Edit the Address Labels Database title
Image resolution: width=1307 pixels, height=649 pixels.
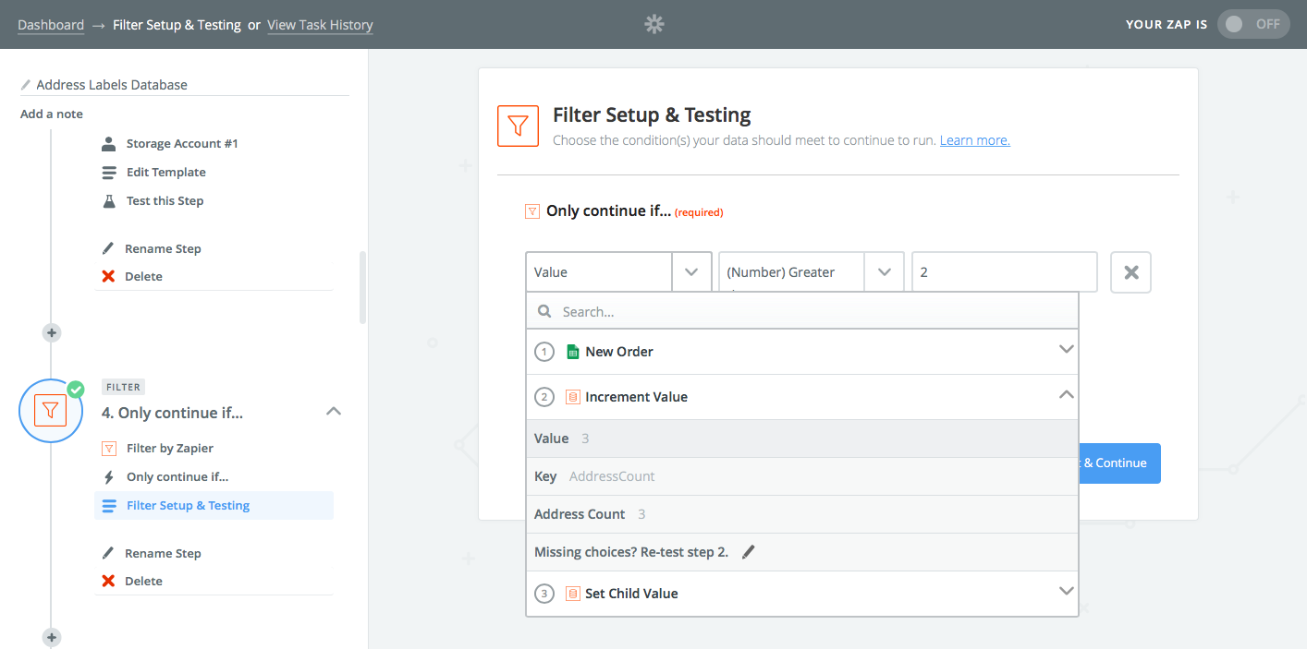click(112, 85)
